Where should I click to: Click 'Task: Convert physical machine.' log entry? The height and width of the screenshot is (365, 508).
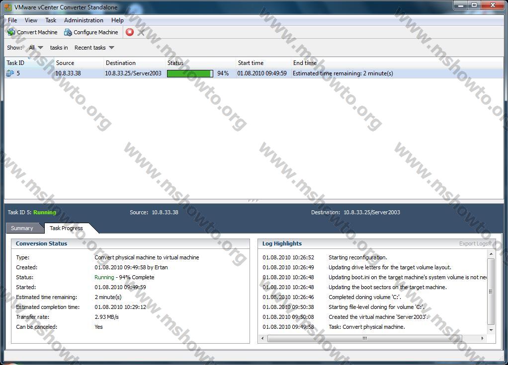[x=367, y=327]
